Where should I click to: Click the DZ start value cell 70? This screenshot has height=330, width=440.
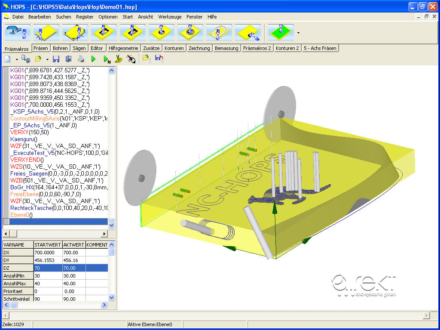pos(48,268)
